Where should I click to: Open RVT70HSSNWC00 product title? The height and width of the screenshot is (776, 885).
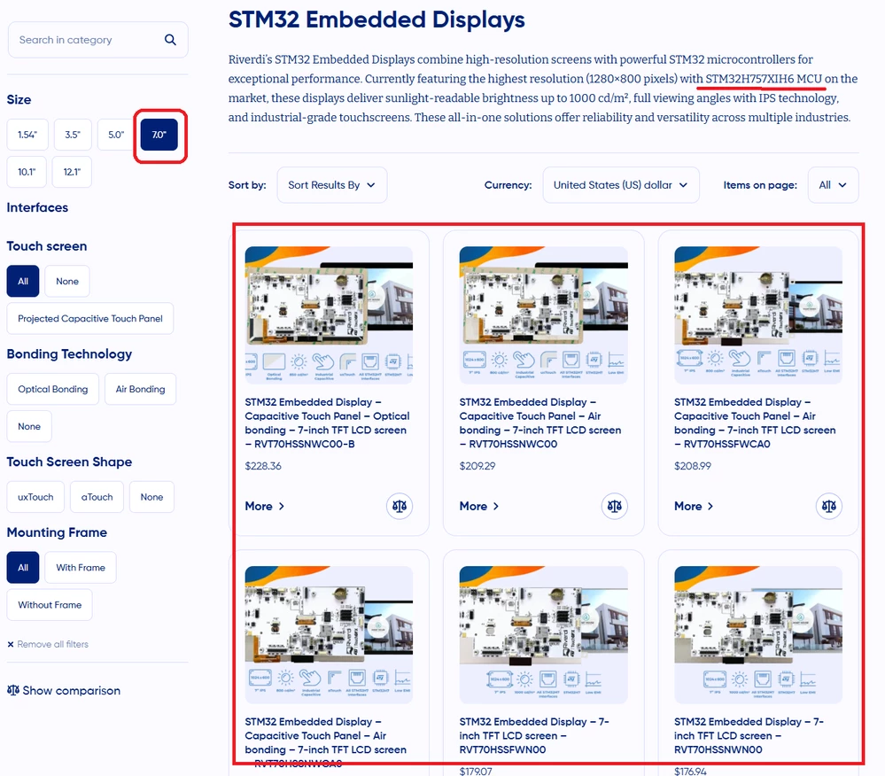pyautogui.click(x=540, y=423)
